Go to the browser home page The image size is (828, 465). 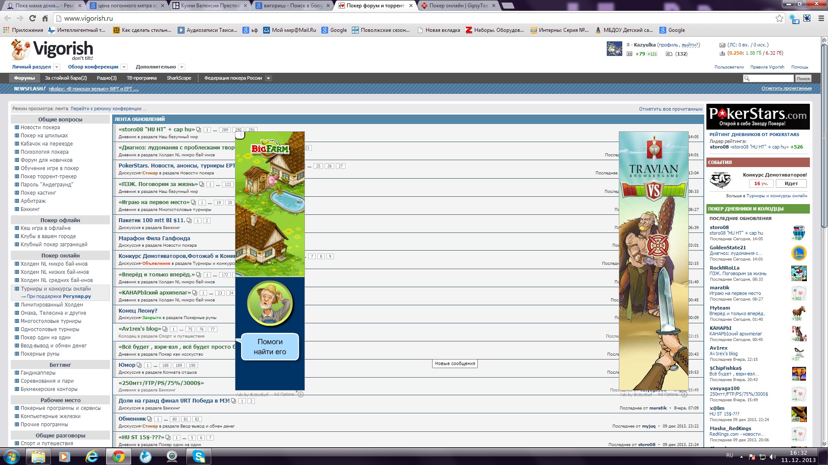(45, 19)
